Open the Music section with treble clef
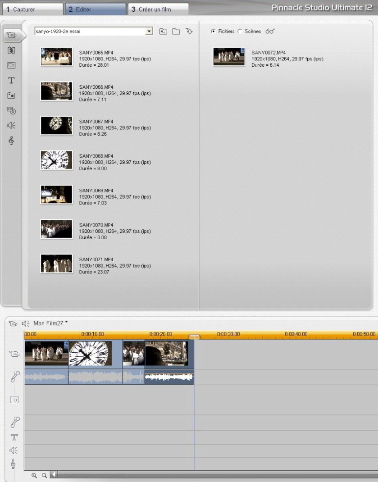Viewport: 378px width, 482px height. [x=11, y=141]
